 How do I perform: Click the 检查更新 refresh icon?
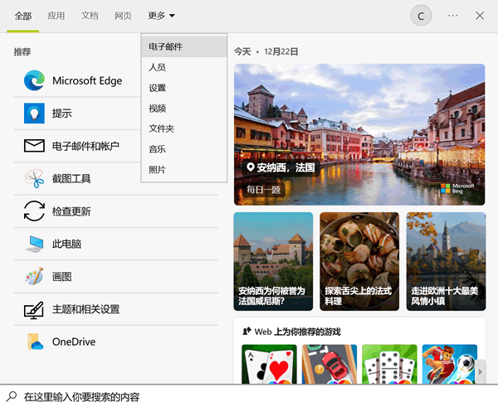(34, 211)
